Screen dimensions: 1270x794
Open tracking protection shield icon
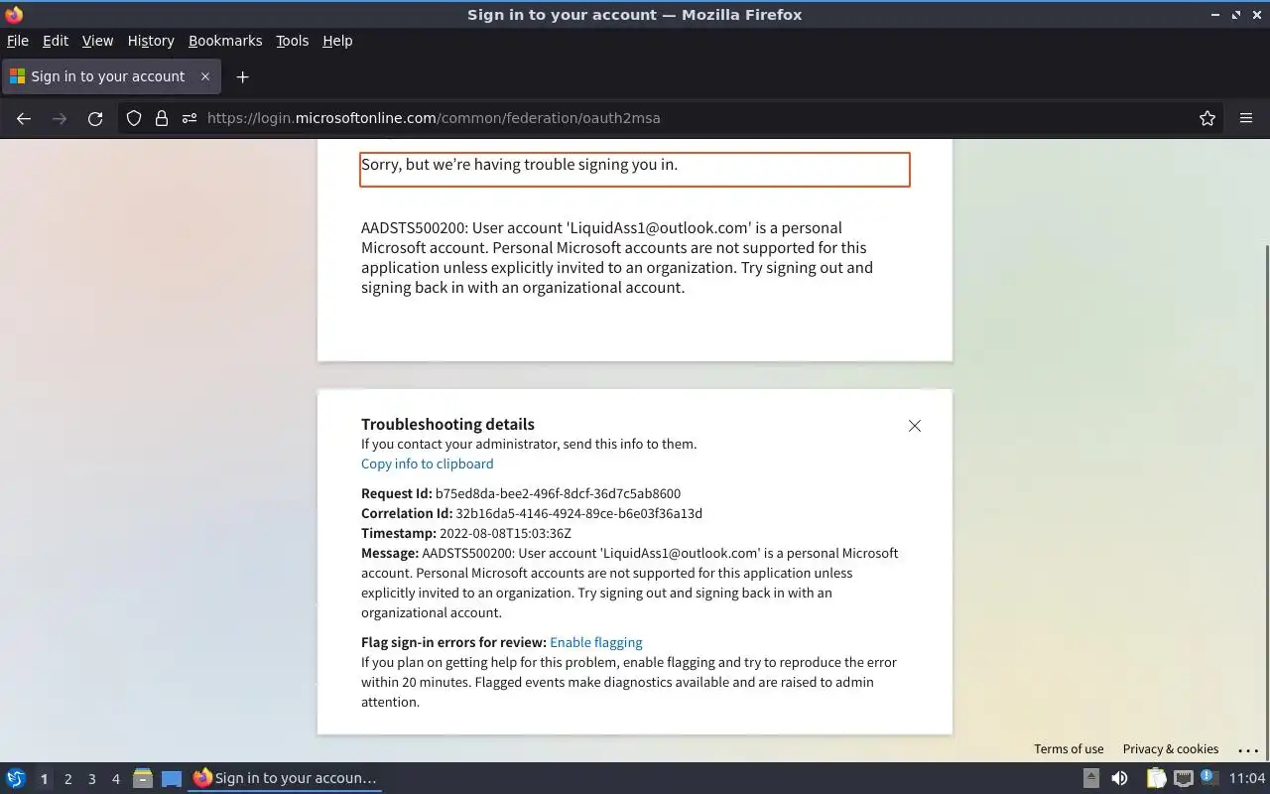(x=134, y=118)
